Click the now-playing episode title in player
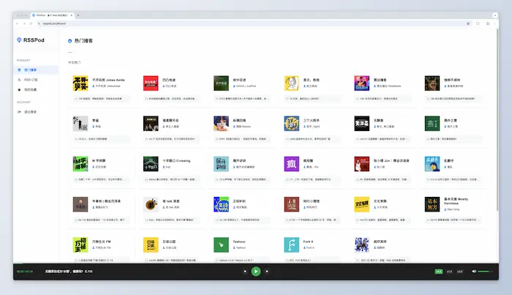This screenshot has height=295, width=512. [69, 271]
